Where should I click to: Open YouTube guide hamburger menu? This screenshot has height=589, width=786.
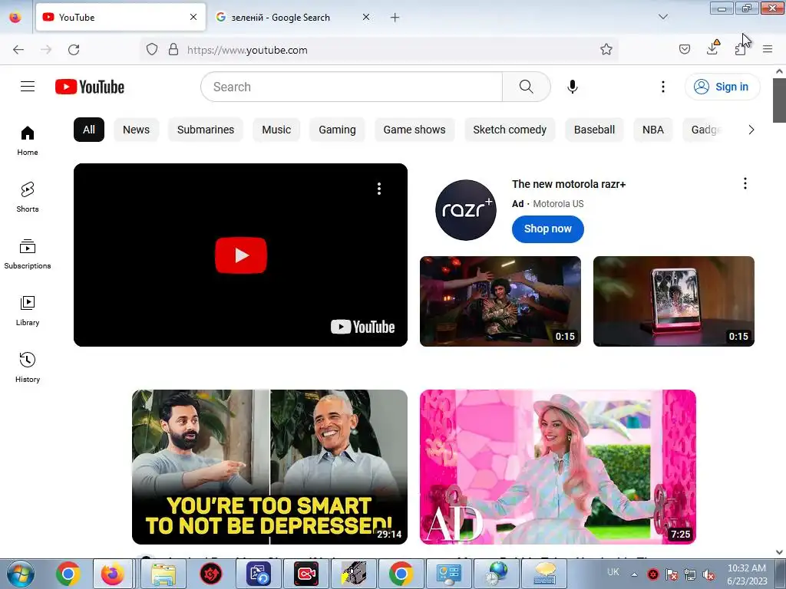point(28,87)
